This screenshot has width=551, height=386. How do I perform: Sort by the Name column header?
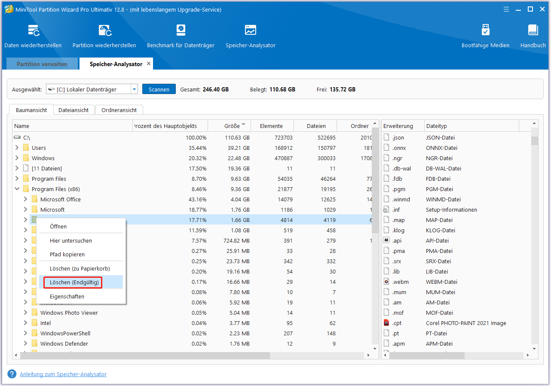(x=73, y=126)
